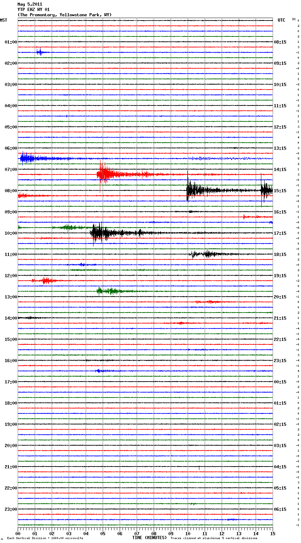Select the "12:00" MST time label

11,276
